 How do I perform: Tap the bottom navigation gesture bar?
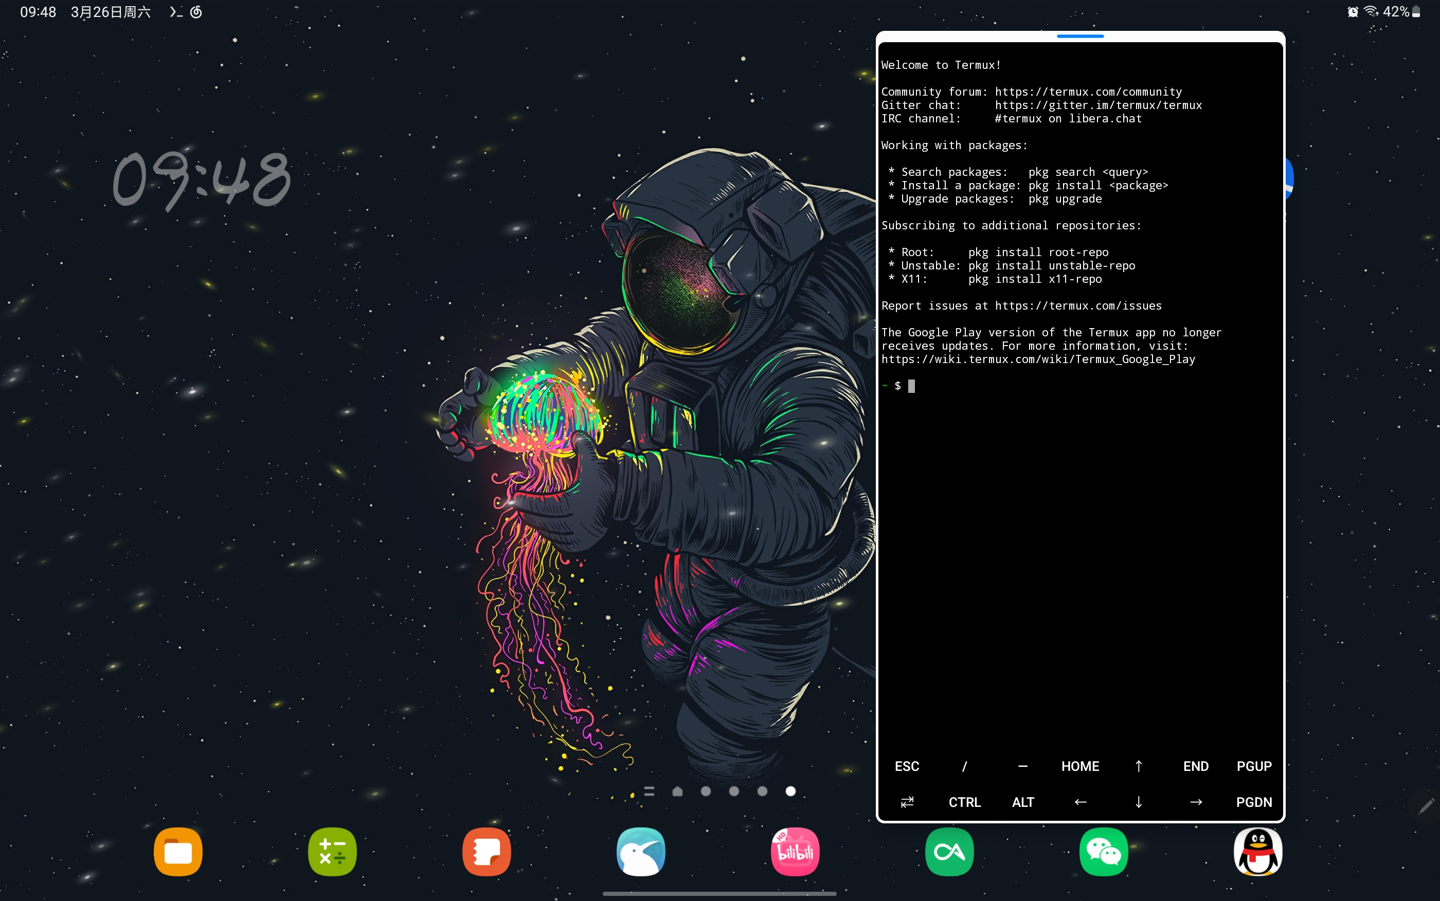tap(719, 893)
